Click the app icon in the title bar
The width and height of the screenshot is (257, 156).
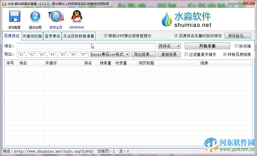[3, 3]
